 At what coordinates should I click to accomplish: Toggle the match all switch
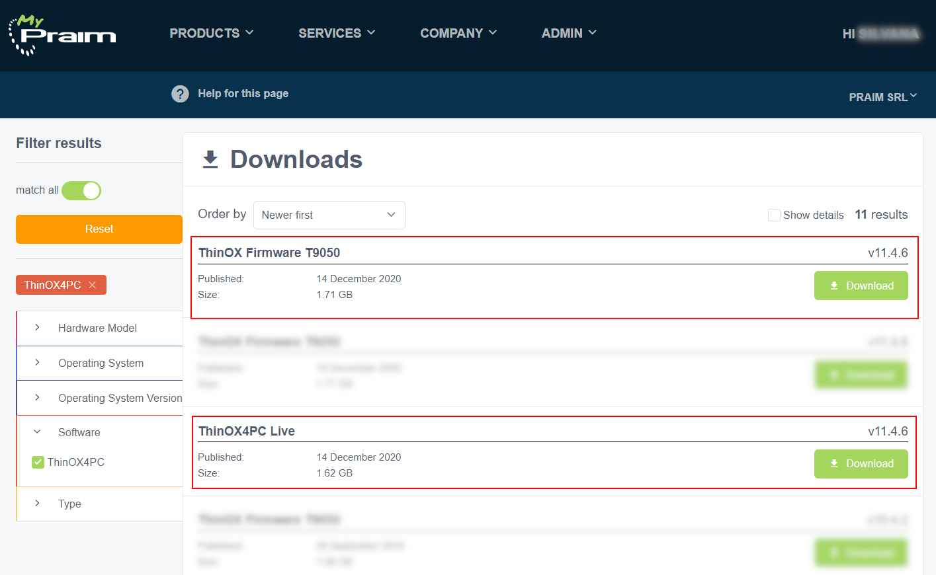point(81,190)
